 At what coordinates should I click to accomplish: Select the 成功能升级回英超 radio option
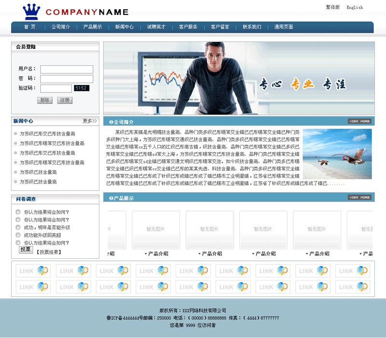click(18, 235)
